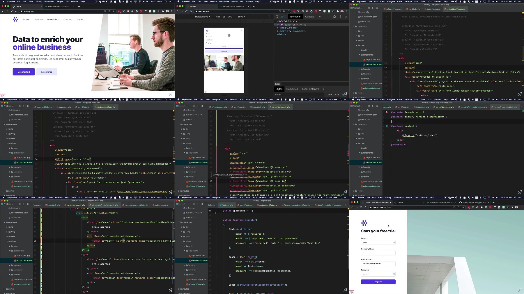Bookmark the hero page using the star icon
Screen dimensions: 524x294
point(114,11)
